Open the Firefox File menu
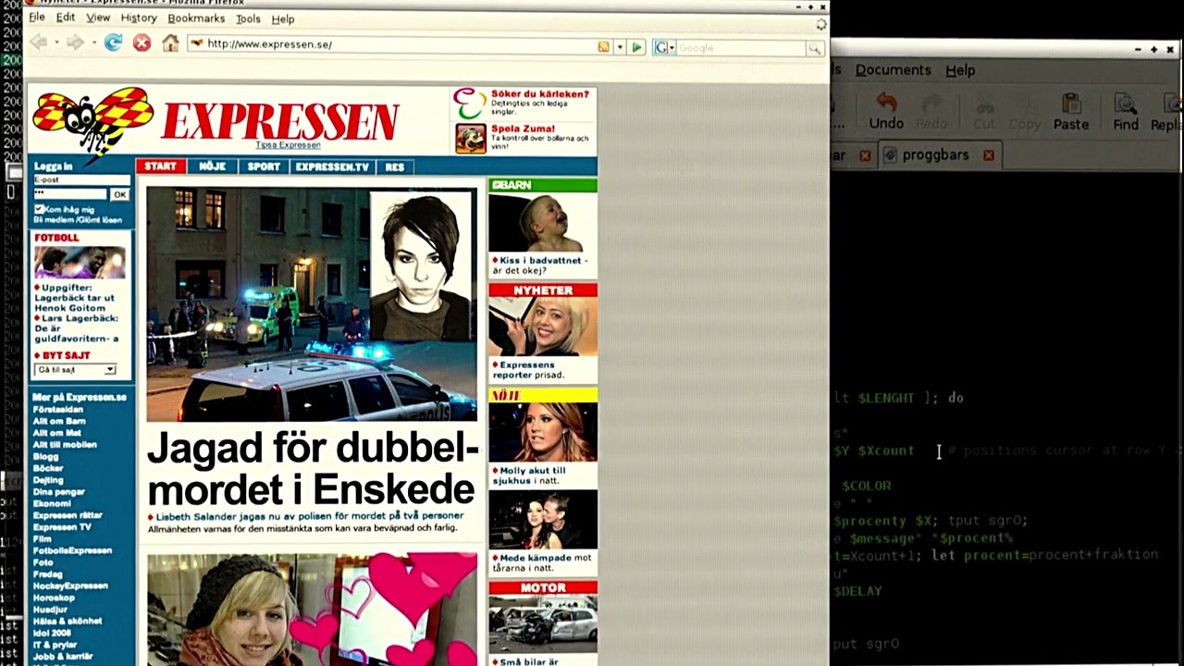This screenshot has height=666, width=1184. [37, 18]
